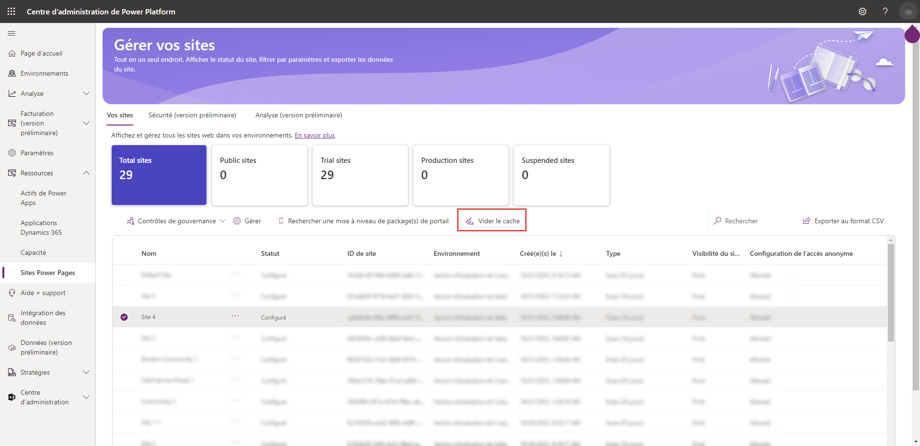The width and height of the screenshot is (920, 446).
Task: Filter by the Public sites card
Action: 260,175
